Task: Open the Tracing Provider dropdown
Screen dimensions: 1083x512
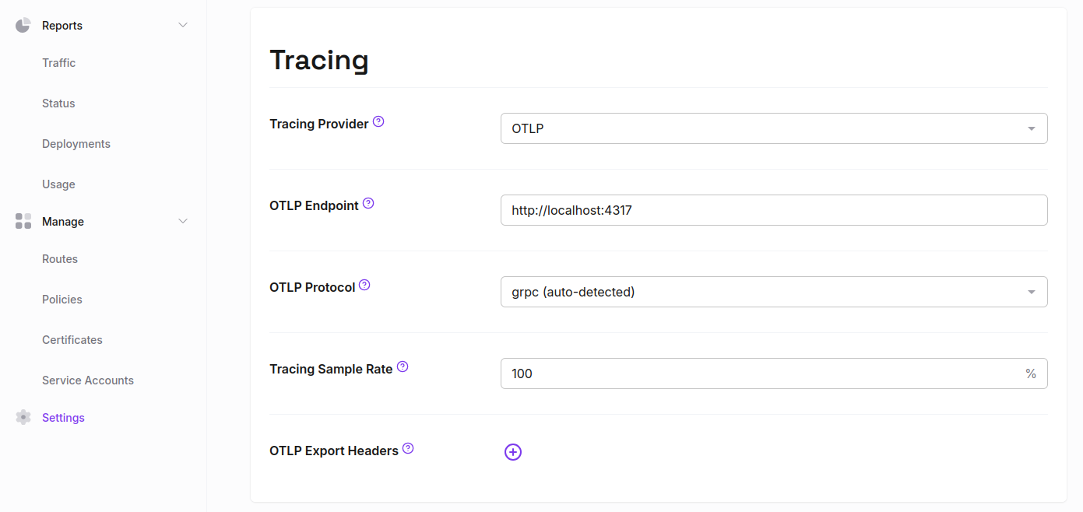Action: (x=773, y=128)
